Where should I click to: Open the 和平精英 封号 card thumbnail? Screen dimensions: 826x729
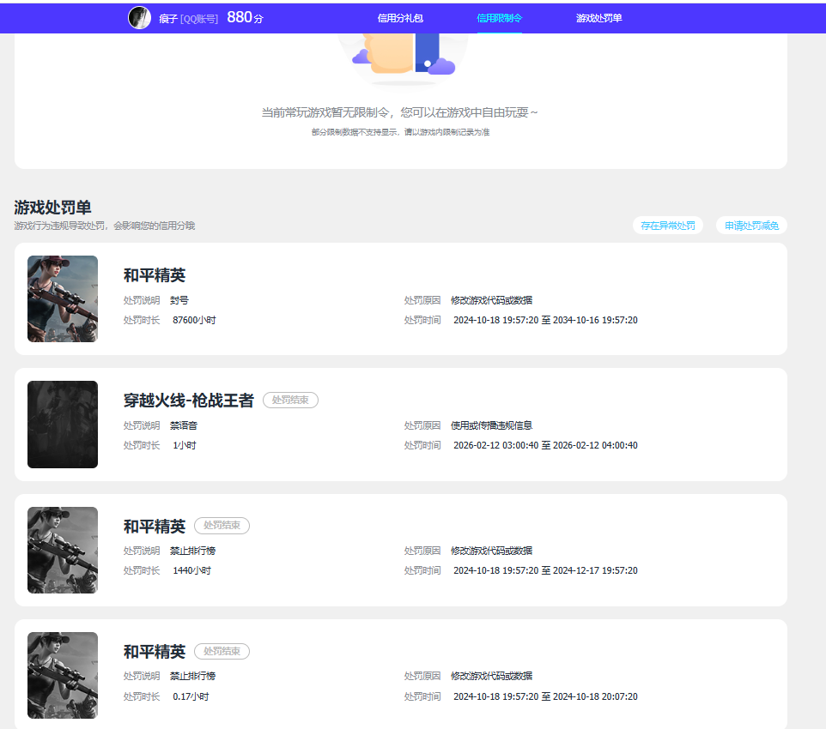coord(63,299)
